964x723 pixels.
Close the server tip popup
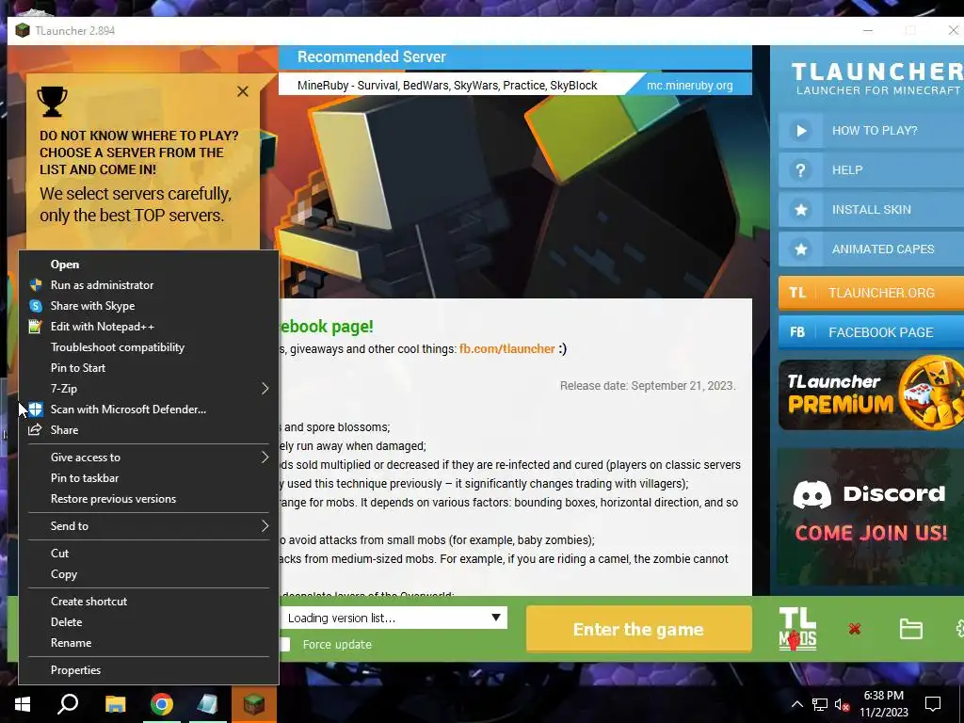(x=243, y=91)
